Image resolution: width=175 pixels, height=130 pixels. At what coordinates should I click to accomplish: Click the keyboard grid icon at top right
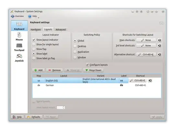click(x=161, y=23)
